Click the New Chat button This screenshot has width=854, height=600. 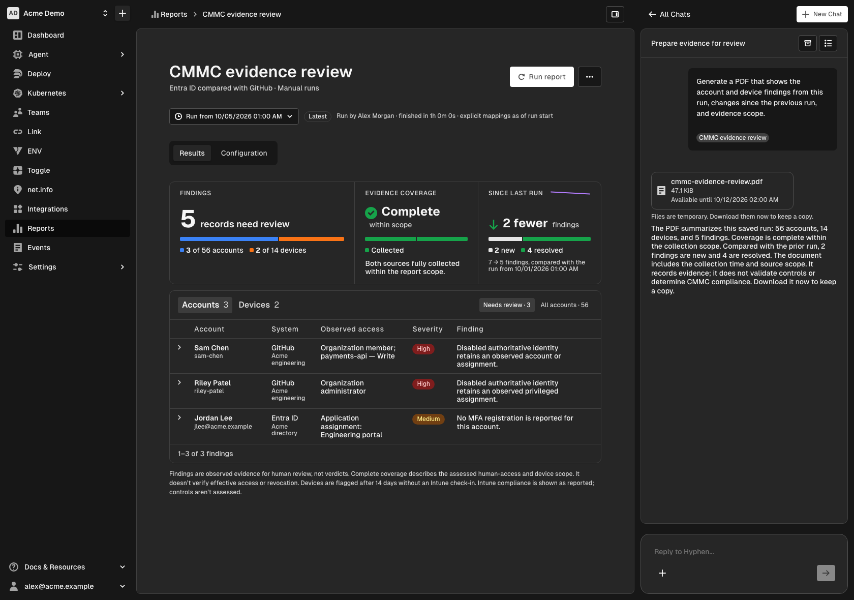[822, 14]
